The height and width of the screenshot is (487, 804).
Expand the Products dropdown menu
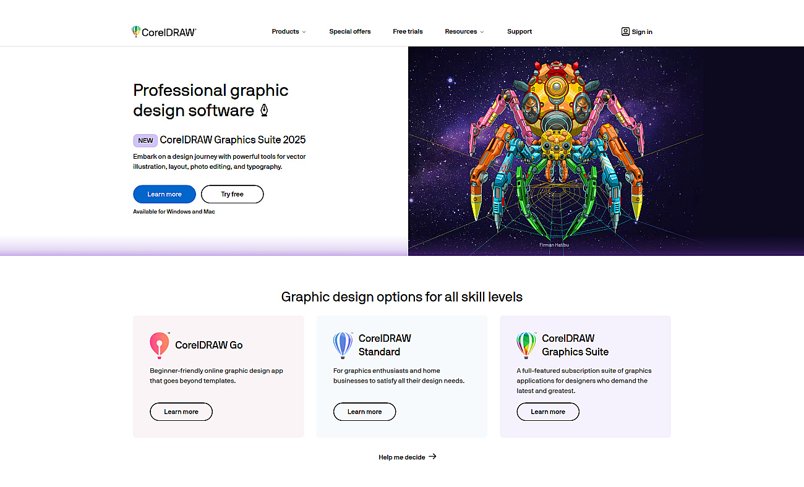(289, 32)
